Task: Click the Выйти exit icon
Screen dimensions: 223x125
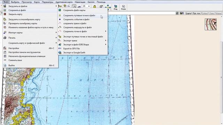Action: click(5, 65)
